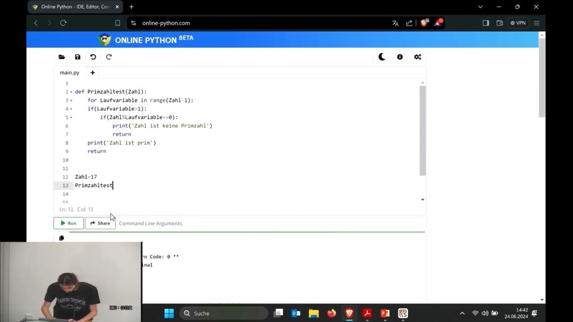Copy output with the clipboard icon

(62, 238)
